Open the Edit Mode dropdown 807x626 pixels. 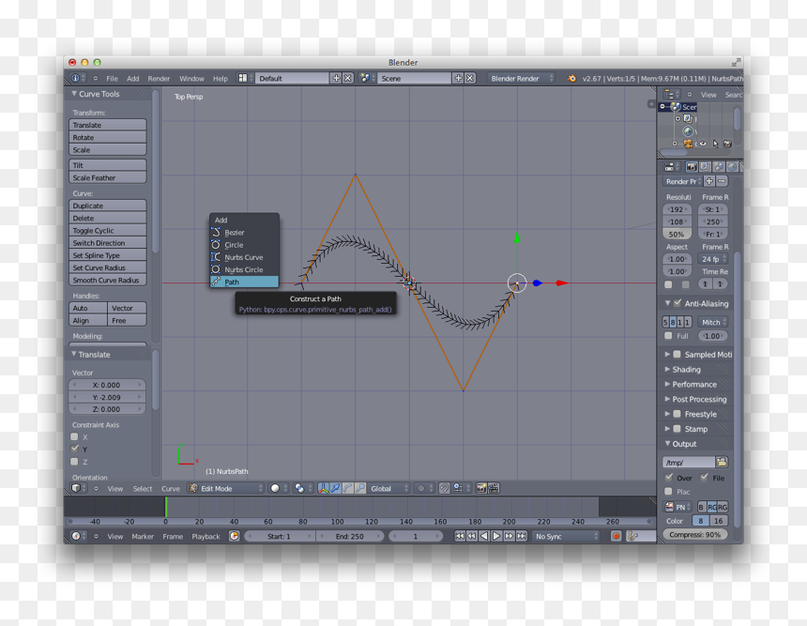pyautogui.click(x=226, y=488)
